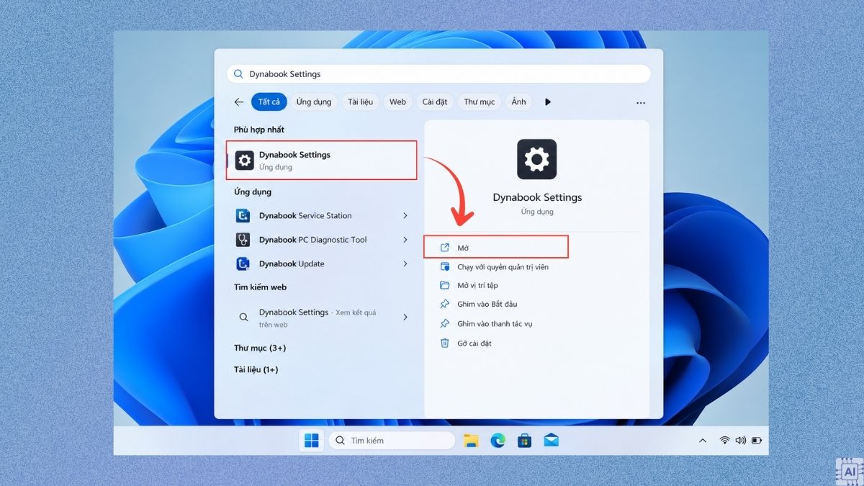Open Dynabook Settings web search result
The width and height of the screenshot is (864, 486).
coord(321,318)
